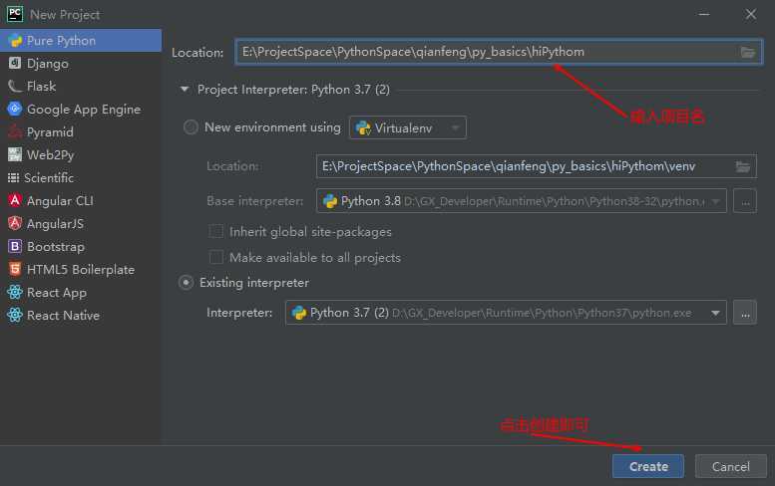Choose Django project type
Screen dimensions: 775x486
[81, 63]
